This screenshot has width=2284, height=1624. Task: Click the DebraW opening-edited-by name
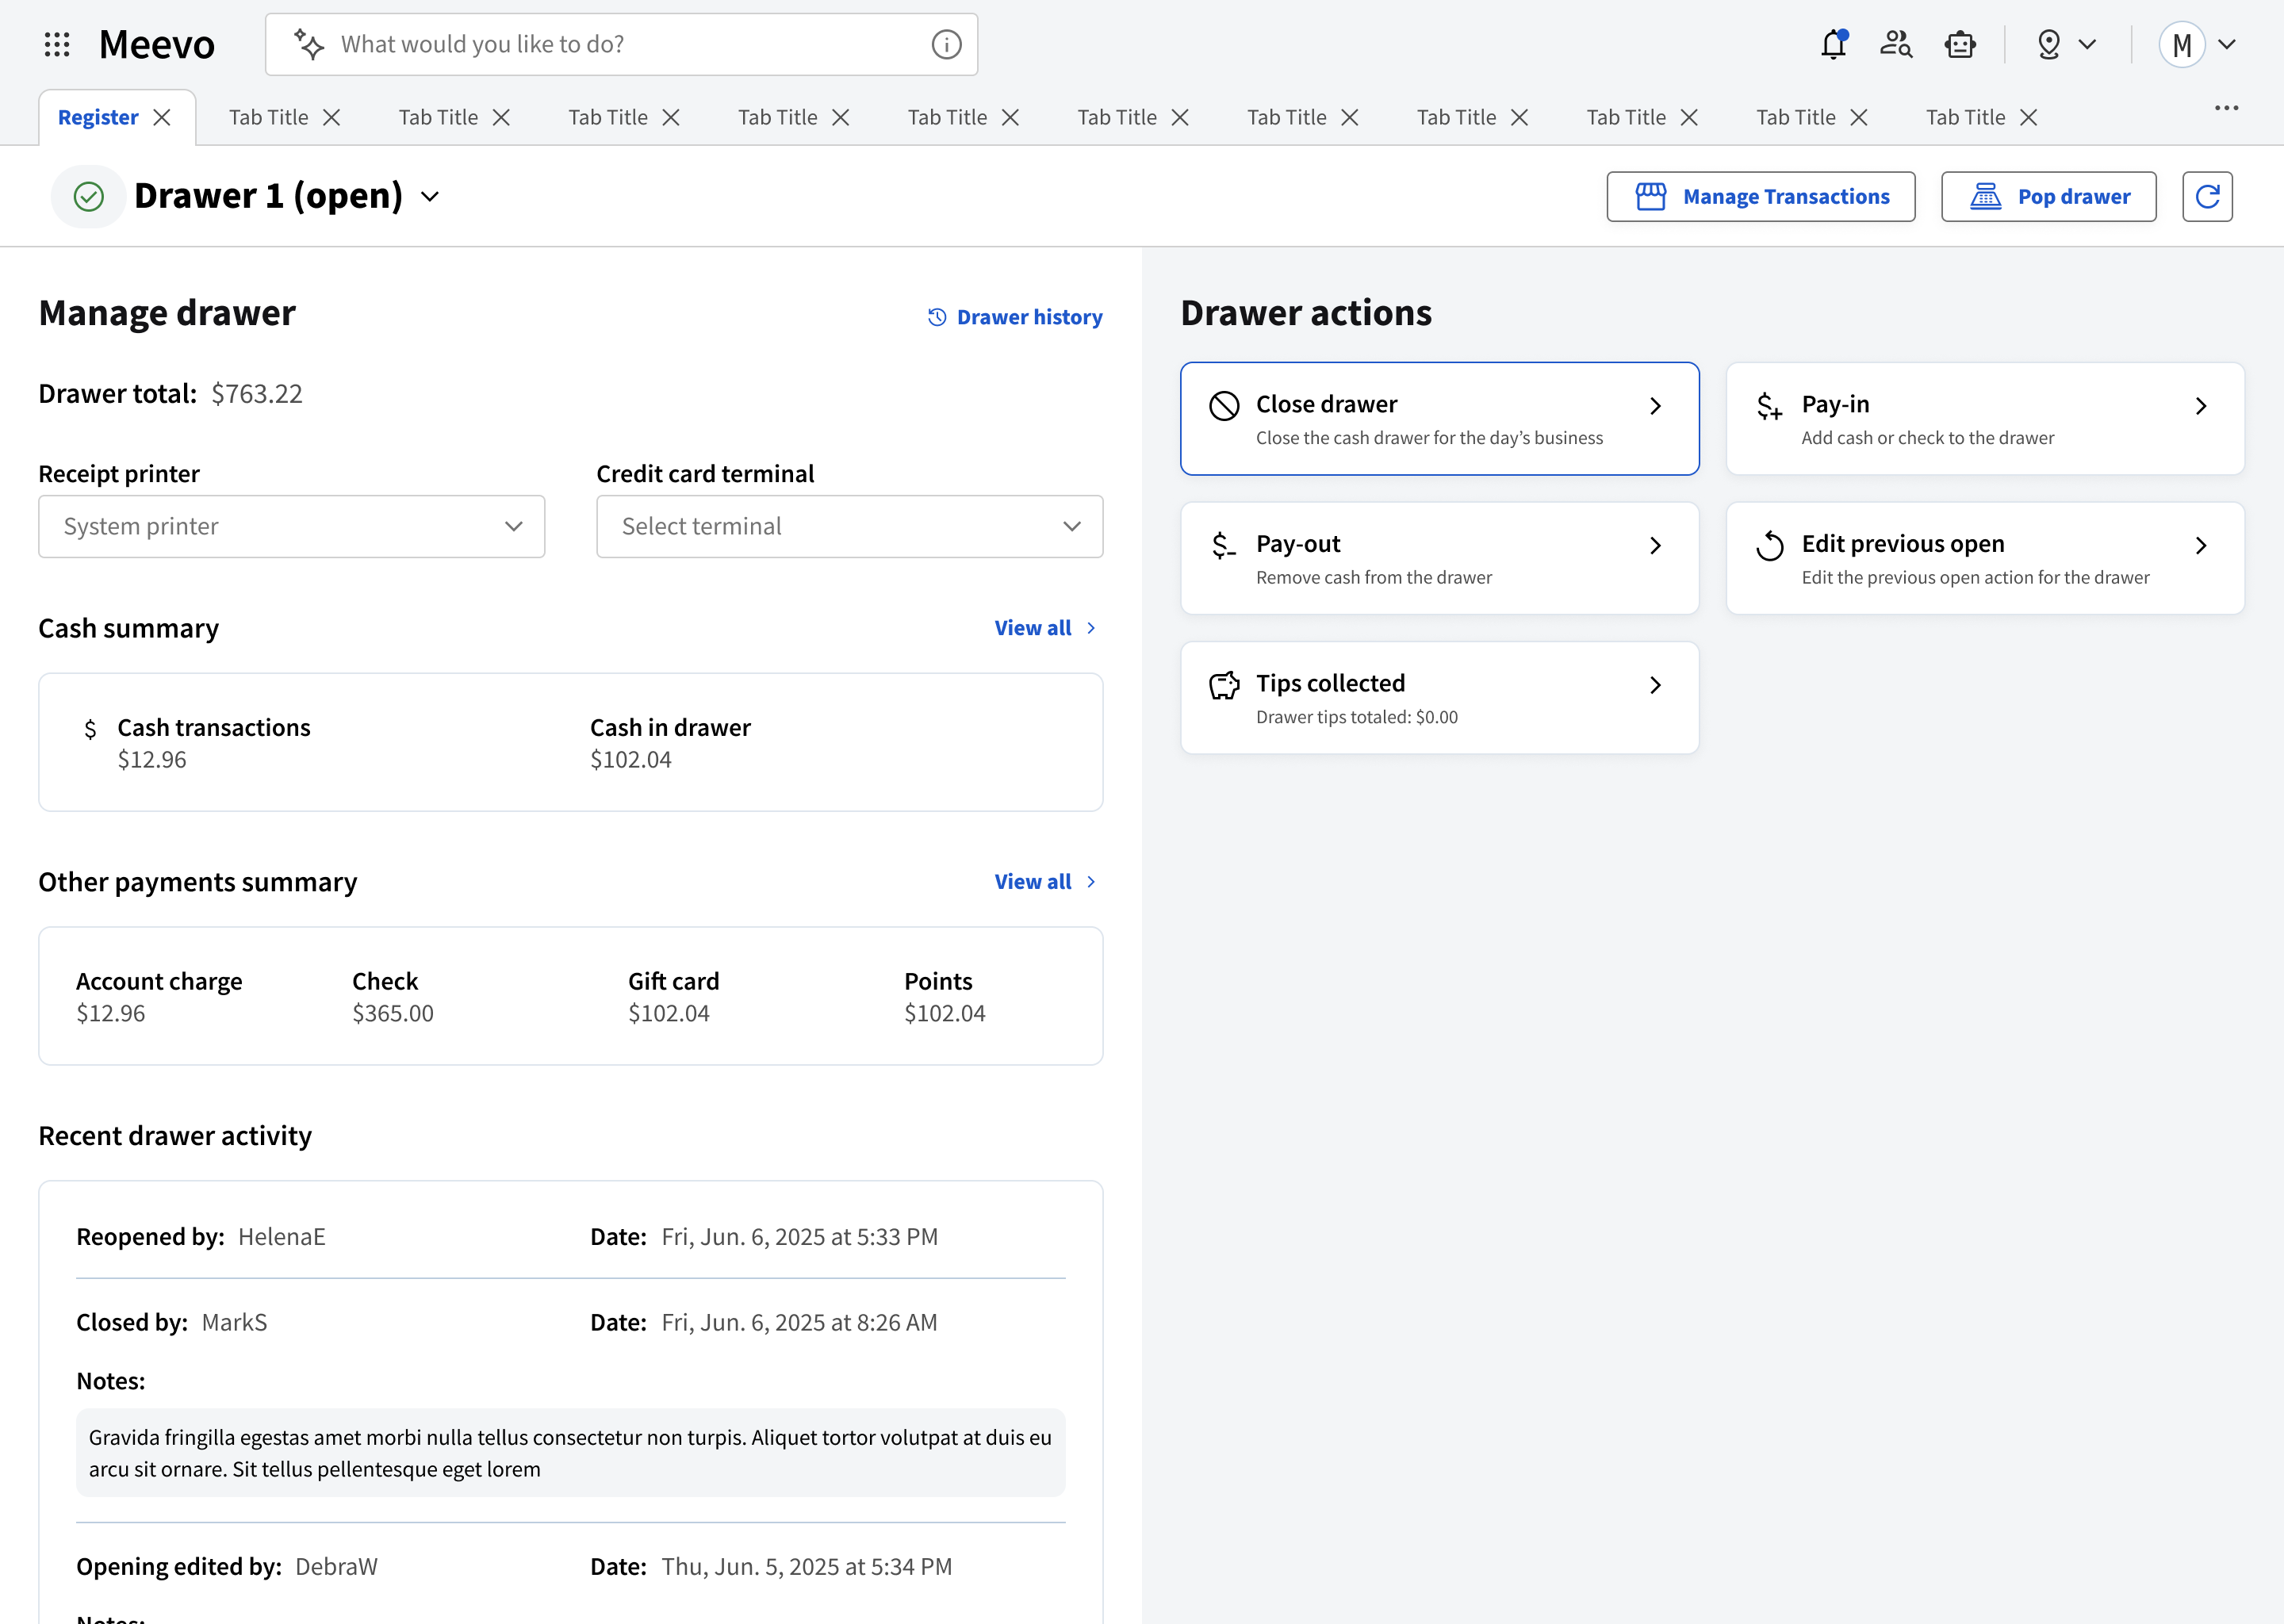[x=336, y=1567]
